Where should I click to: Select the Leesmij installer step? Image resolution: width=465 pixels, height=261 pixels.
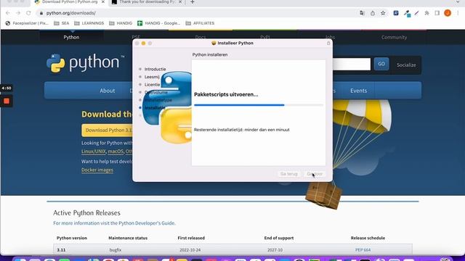point(152,77)
